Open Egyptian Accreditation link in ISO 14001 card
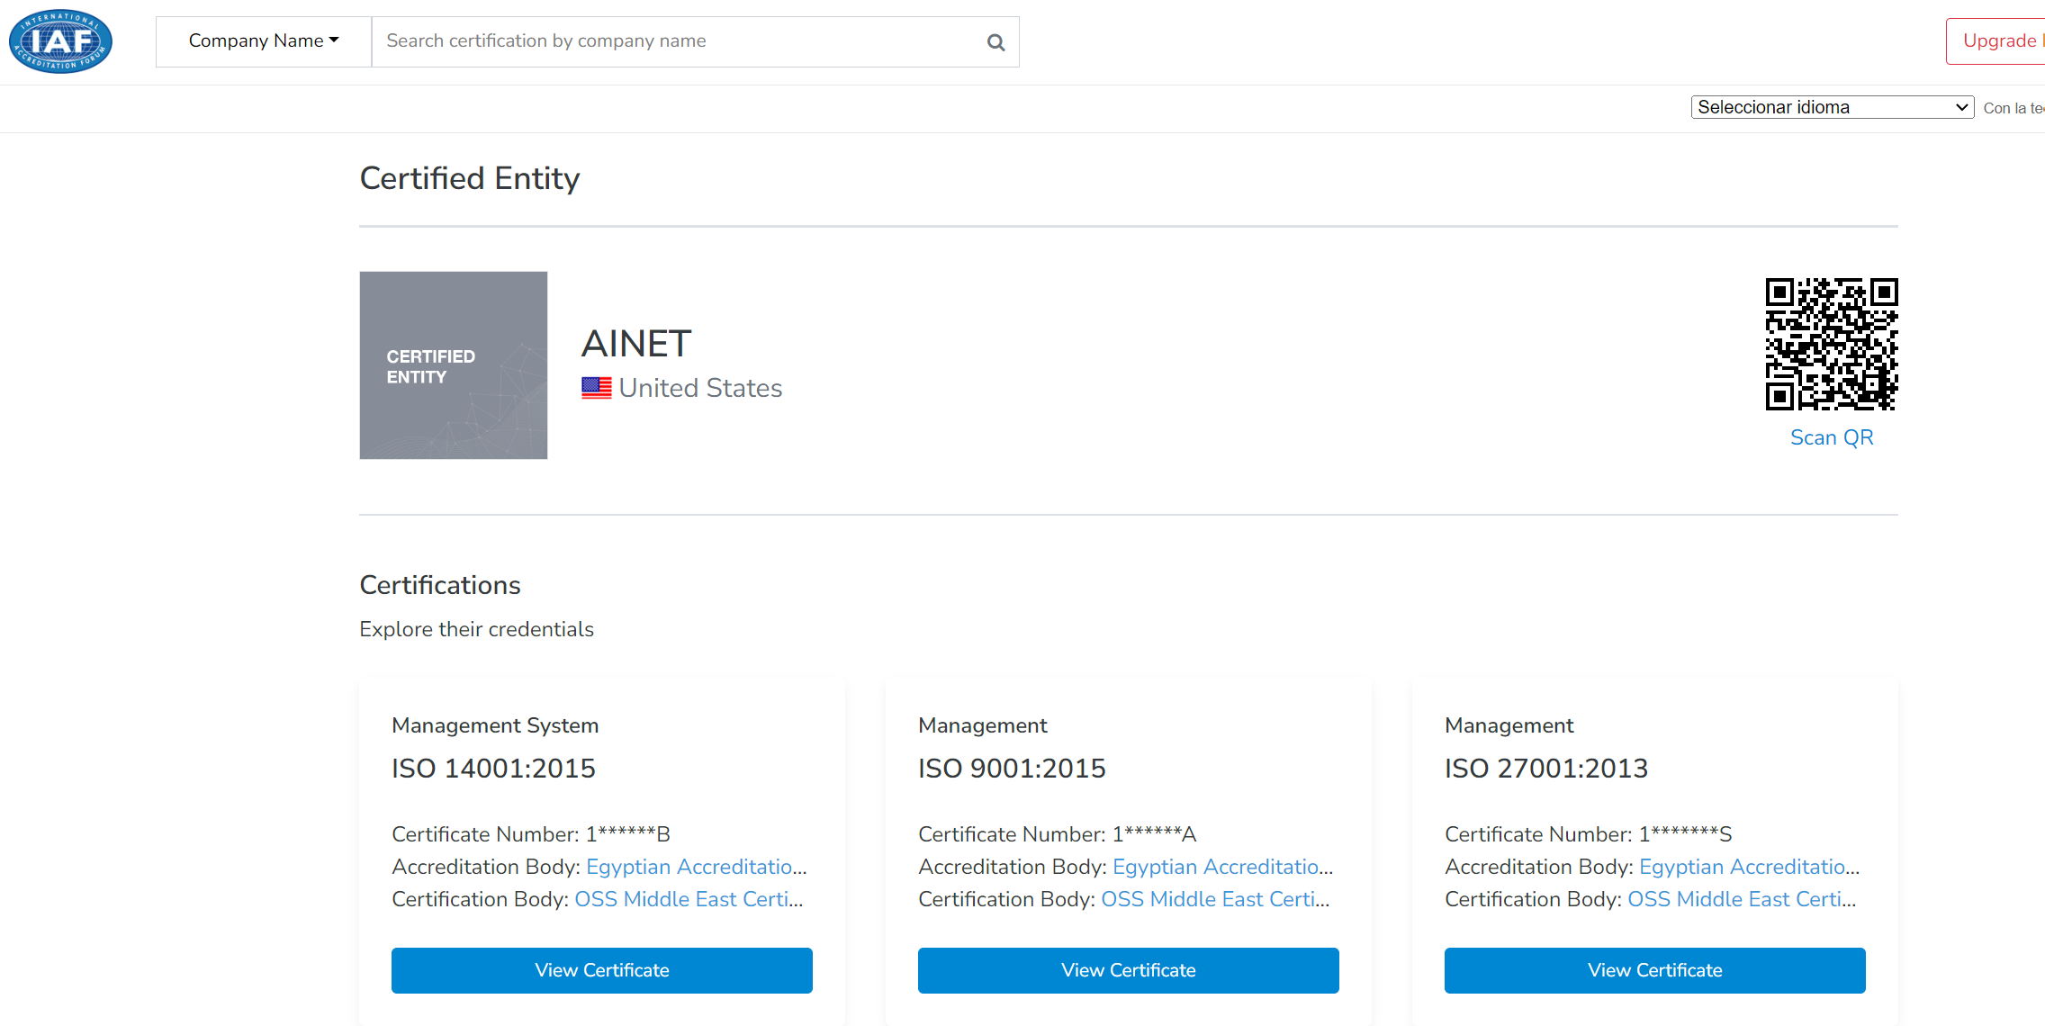The image size is (2045, 1026). (x=696, y=867)
